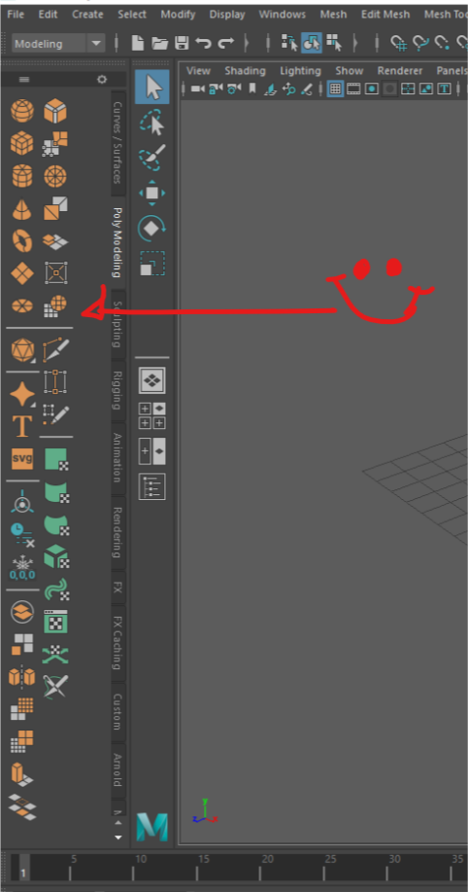468x892 pixels.
Task: Delete history with the clock icon
Action: [x=22, y=535]
